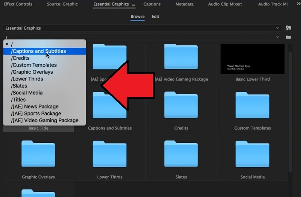Open the Social Media folder
The image size is (301, 197).
click(252, 154)
